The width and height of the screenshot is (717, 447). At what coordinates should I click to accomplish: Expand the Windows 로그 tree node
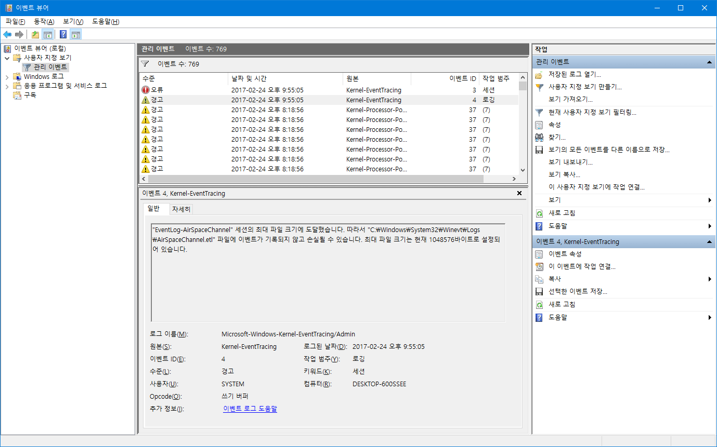point(7,77)
